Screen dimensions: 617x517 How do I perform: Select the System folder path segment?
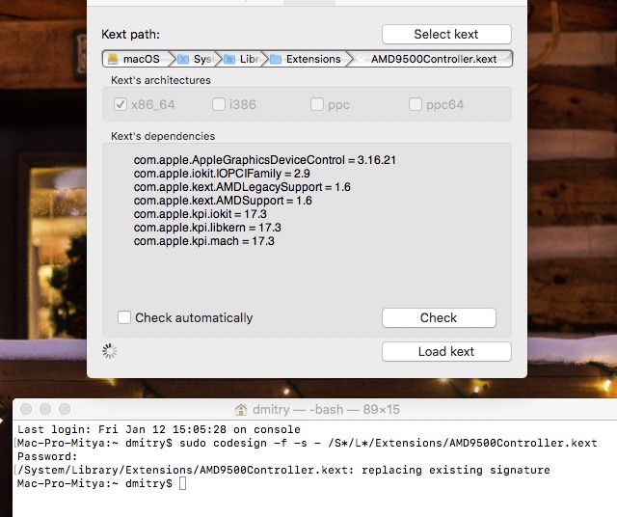[x=196, y=59]
